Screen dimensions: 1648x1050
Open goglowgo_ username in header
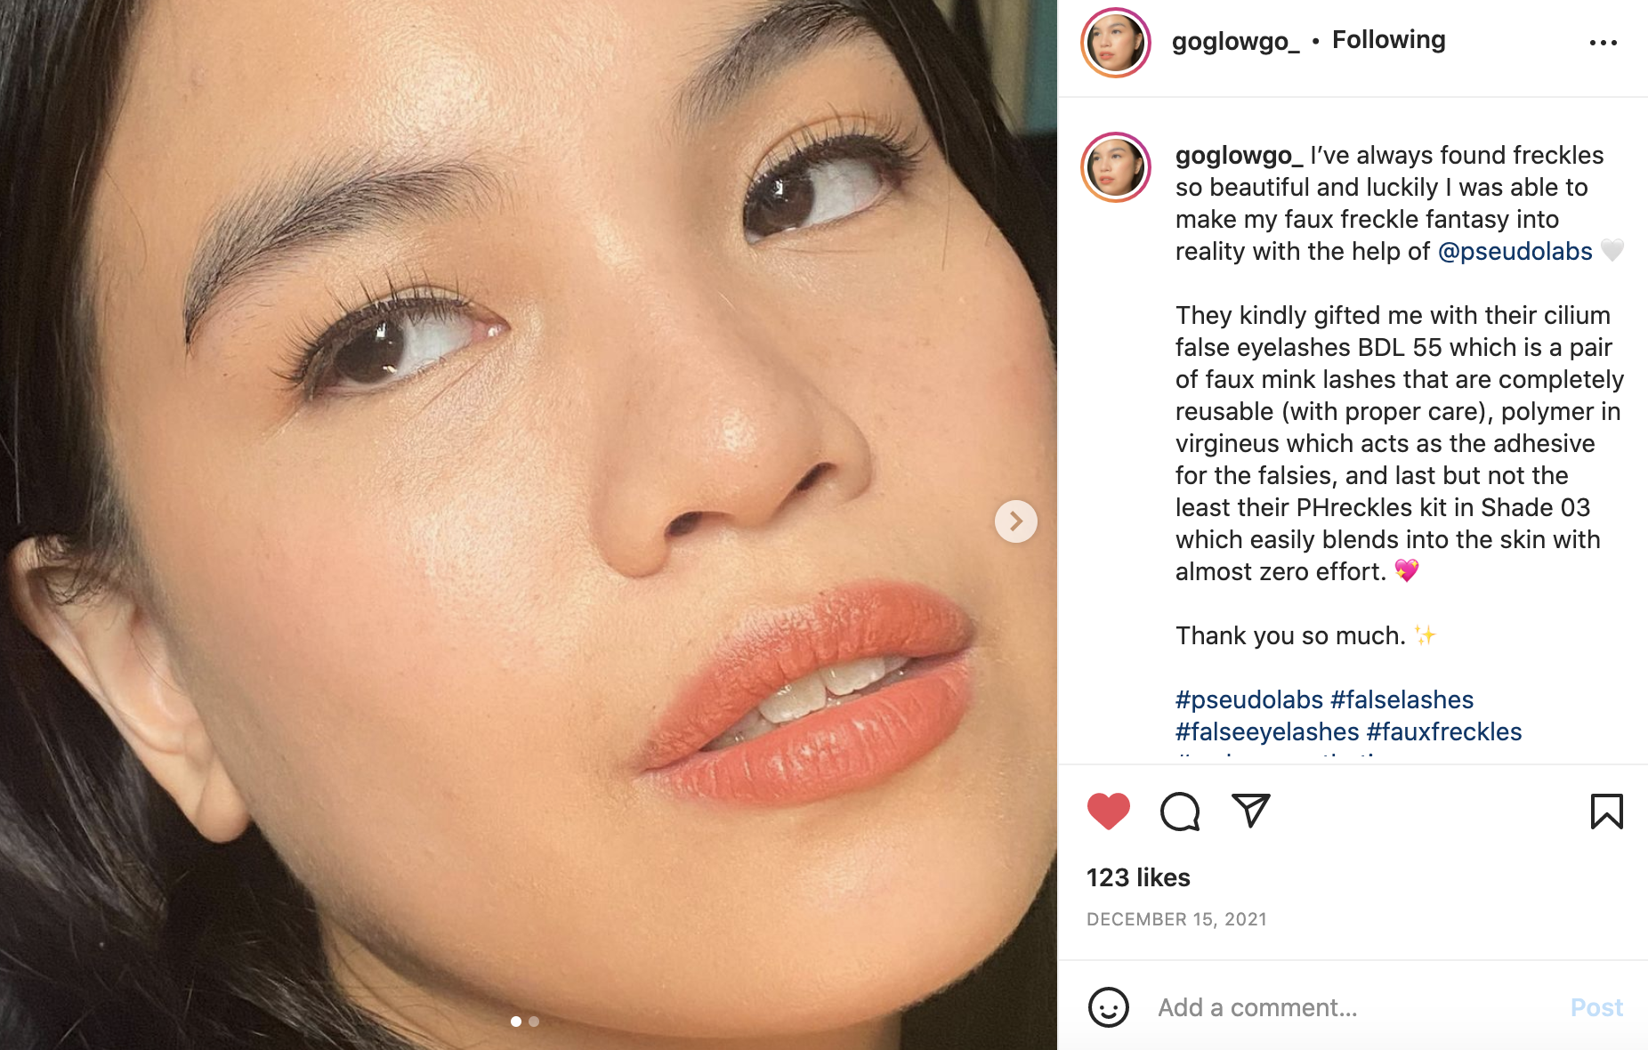click(x=1235, y=41)
